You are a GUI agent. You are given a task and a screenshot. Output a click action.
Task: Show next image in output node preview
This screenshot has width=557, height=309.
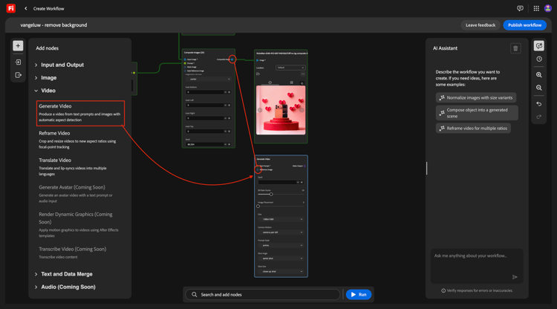coord(302,110)
